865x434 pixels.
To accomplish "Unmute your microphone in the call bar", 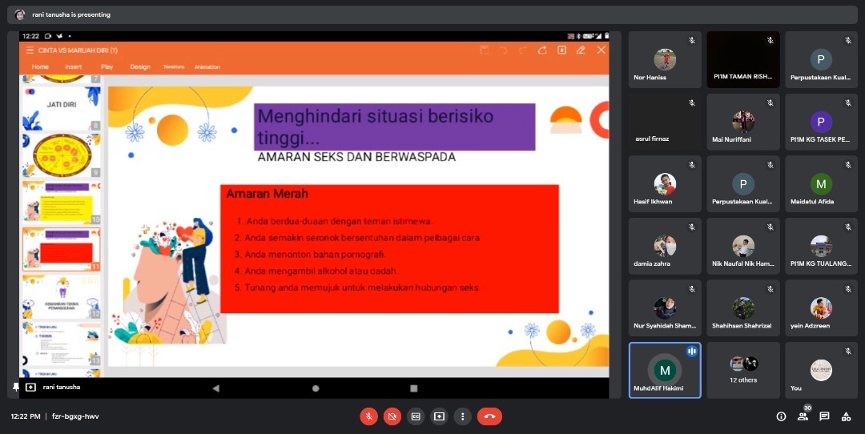I will tap(368, 416).
